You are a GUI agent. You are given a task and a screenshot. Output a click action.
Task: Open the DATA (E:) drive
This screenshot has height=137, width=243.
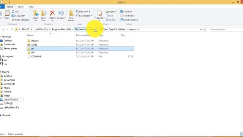coord(8,104)
